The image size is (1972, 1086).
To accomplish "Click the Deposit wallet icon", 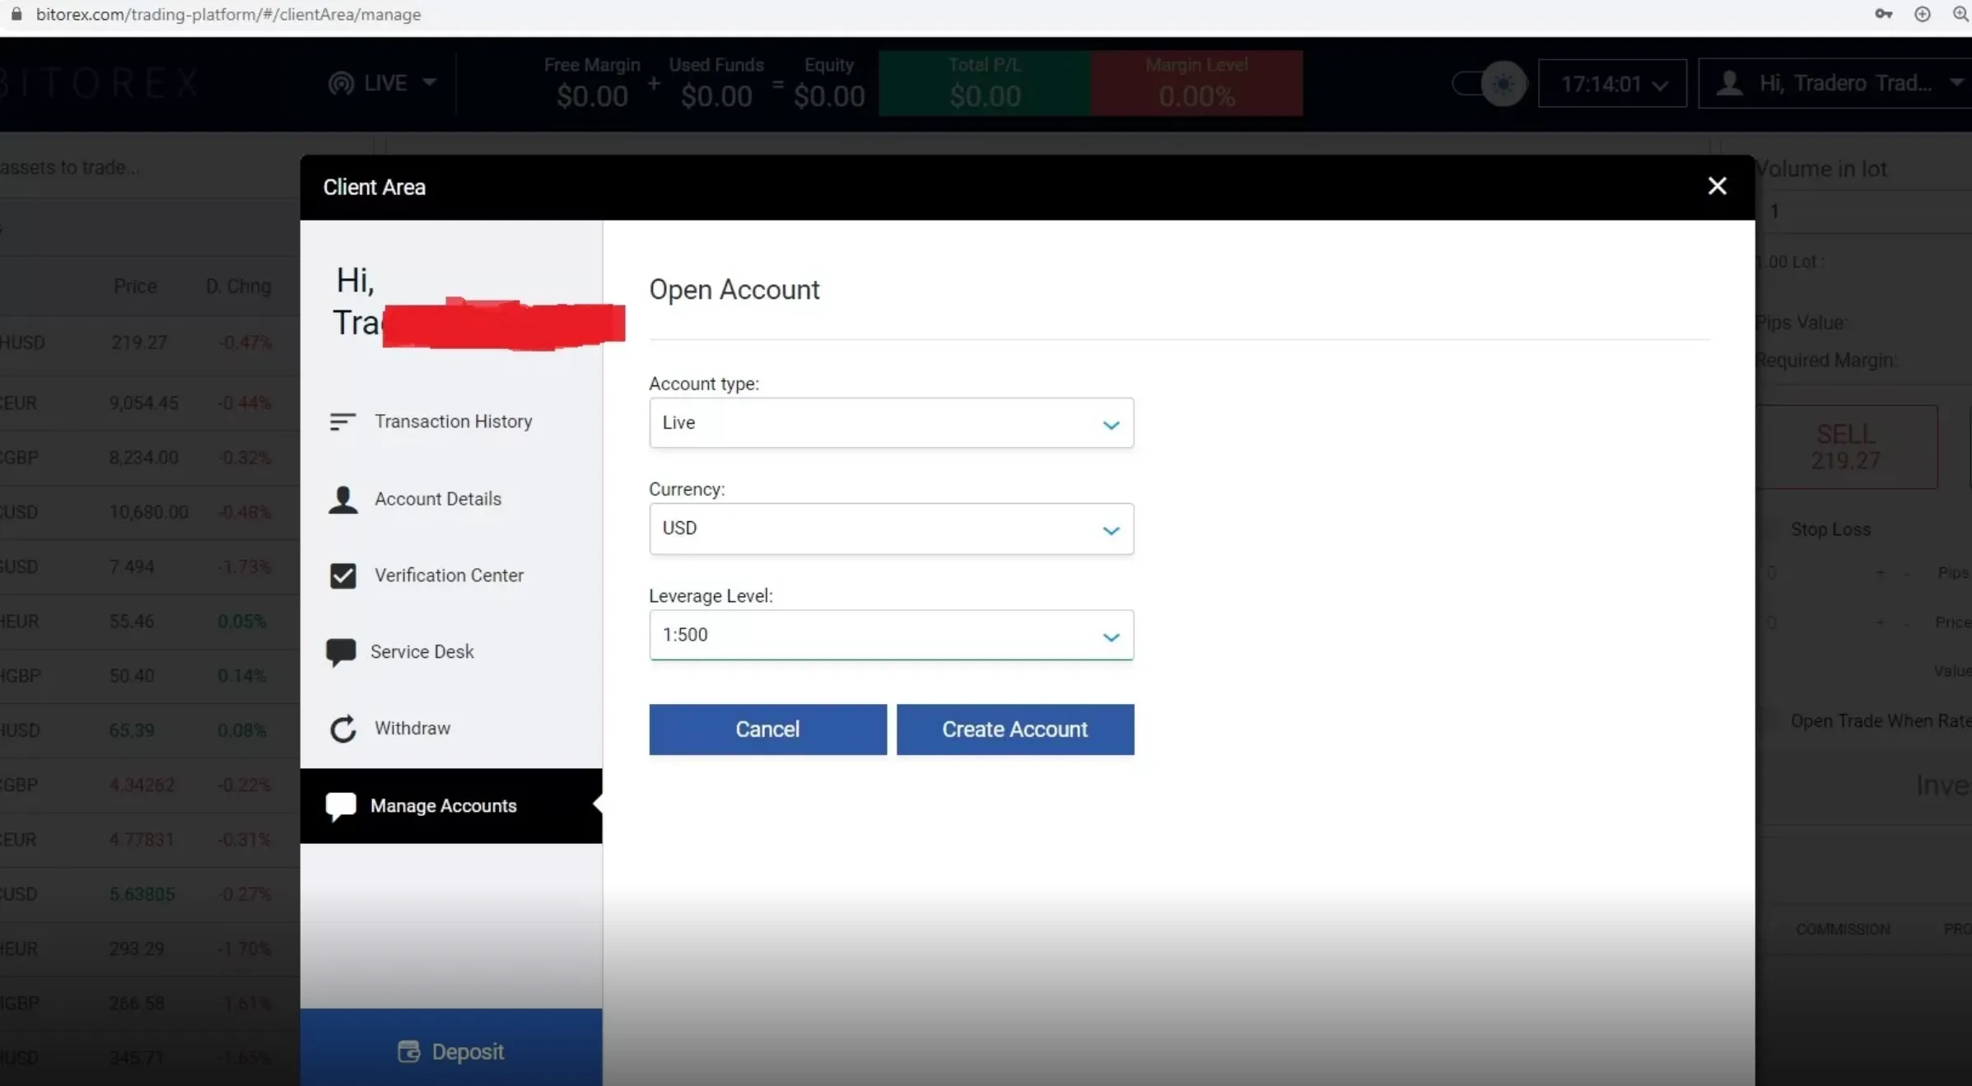I will pos(408,1051).
